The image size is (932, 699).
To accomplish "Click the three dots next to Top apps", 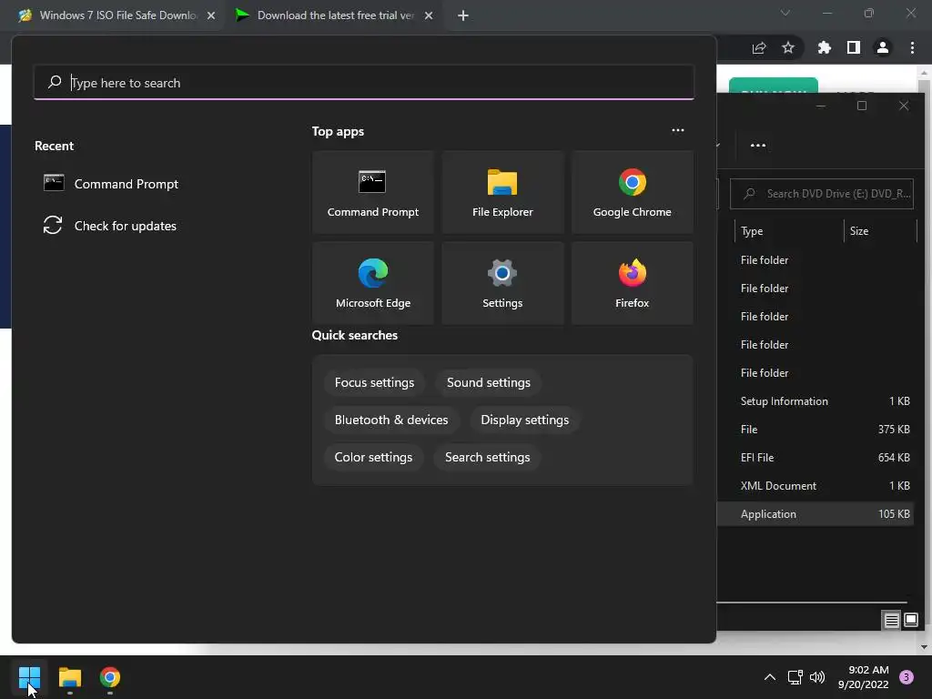I will (677, 130).
